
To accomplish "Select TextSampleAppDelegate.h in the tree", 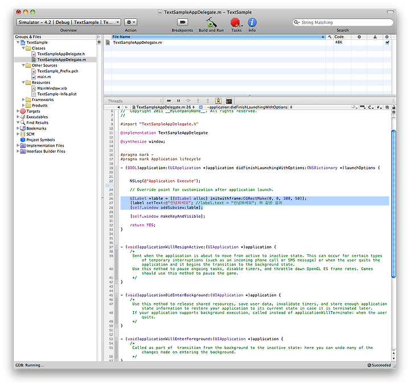I will pos(61,54).
